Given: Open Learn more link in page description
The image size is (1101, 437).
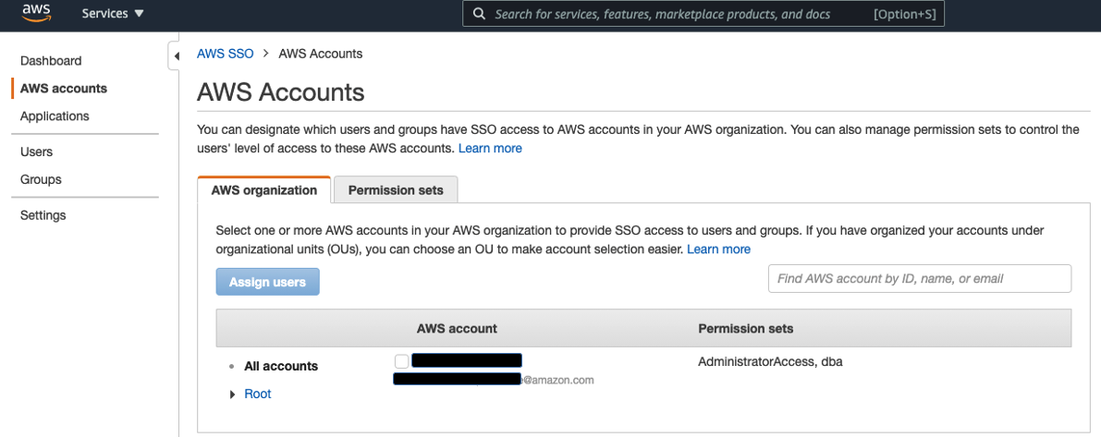Looking at the screenshot, I should point(490,148).
